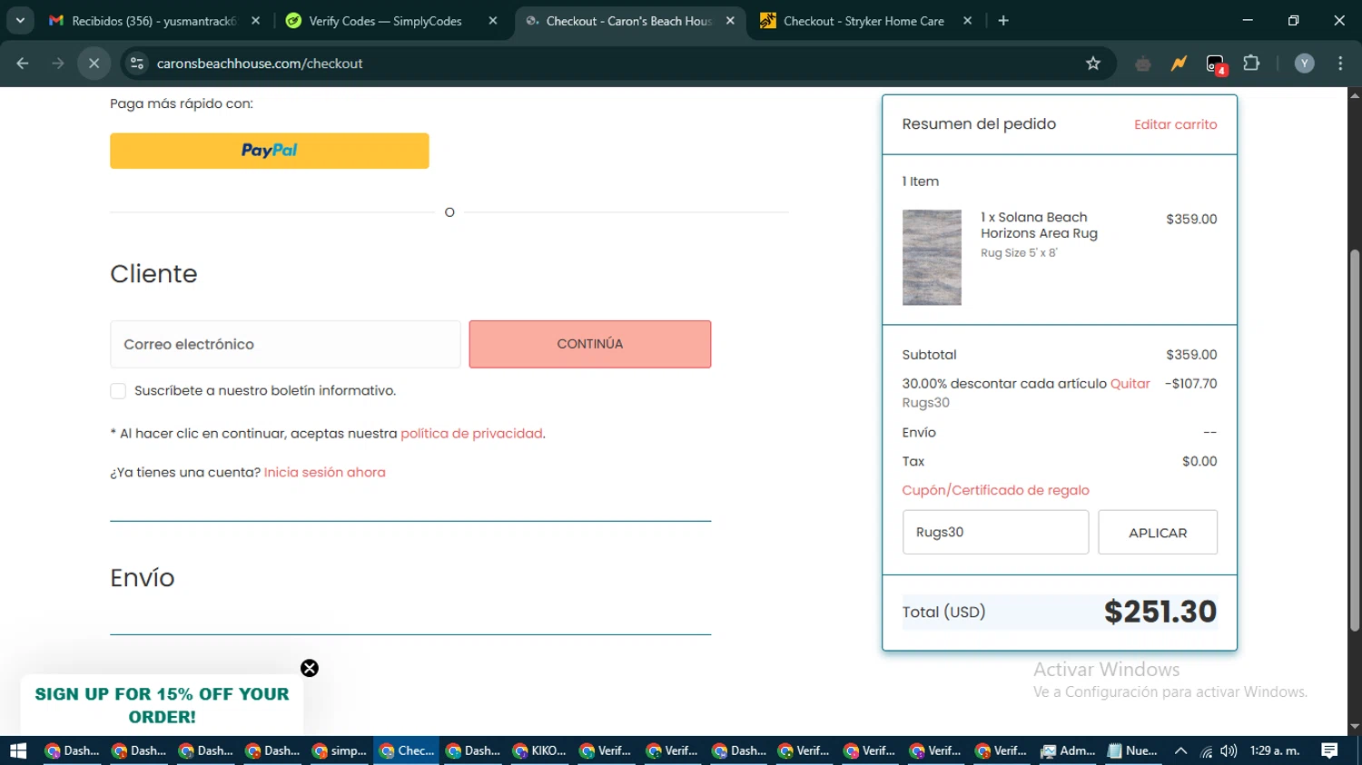Screen dimensions: 1362x765
Task: Open the Windows Start menu
Action: click(x=18, y=750)
